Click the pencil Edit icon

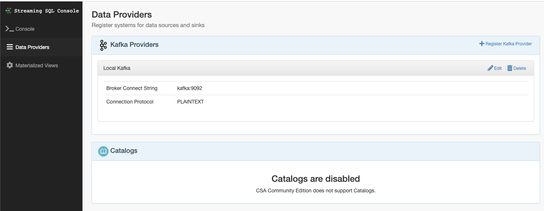coord(490,68)
